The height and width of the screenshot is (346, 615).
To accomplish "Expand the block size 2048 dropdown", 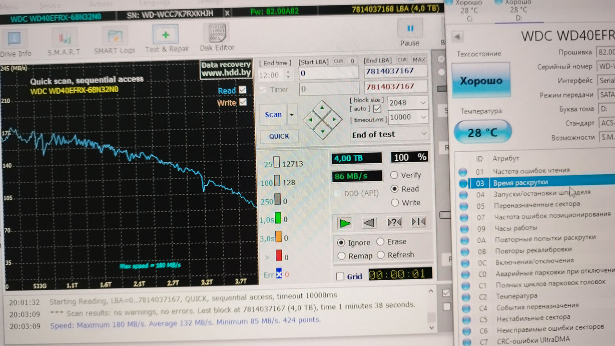I will coord(423,103).
